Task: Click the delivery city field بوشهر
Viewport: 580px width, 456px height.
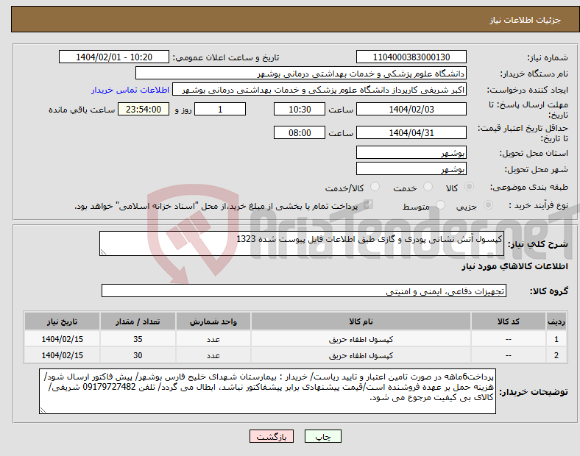Action: [x=411, y=169]
